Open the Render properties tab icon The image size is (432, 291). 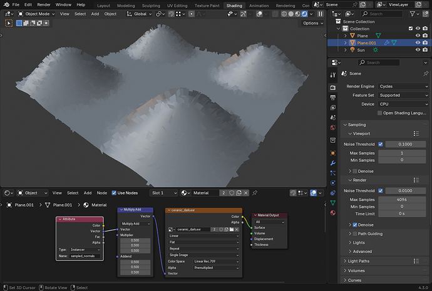333,88
